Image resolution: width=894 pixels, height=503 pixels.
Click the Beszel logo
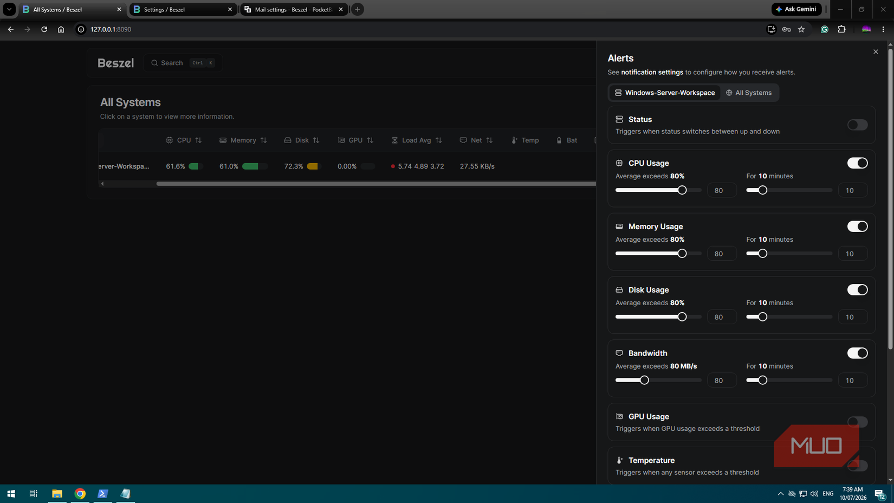point(115,63)
